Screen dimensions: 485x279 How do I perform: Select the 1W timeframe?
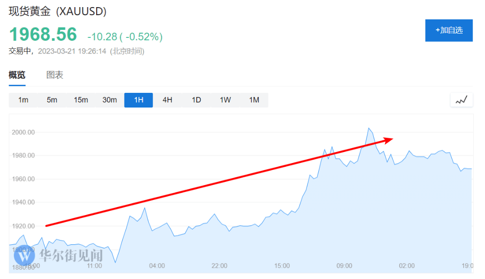coord(225,100)
